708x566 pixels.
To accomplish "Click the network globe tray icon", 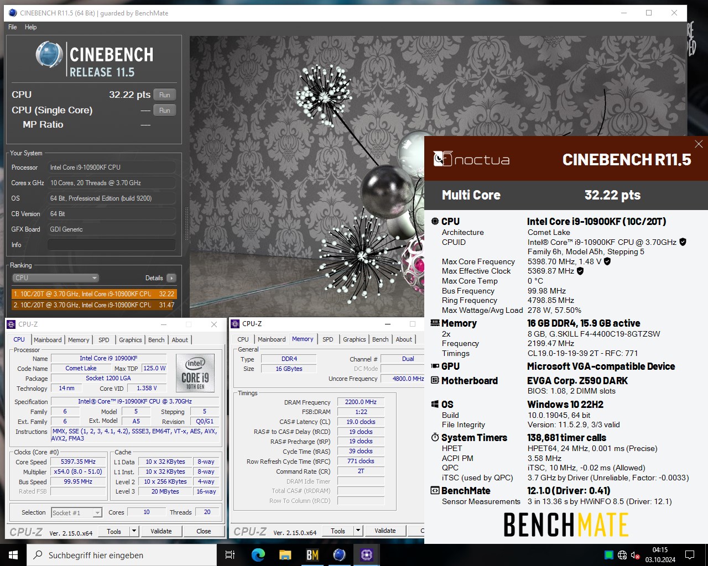I will (622, 555).
